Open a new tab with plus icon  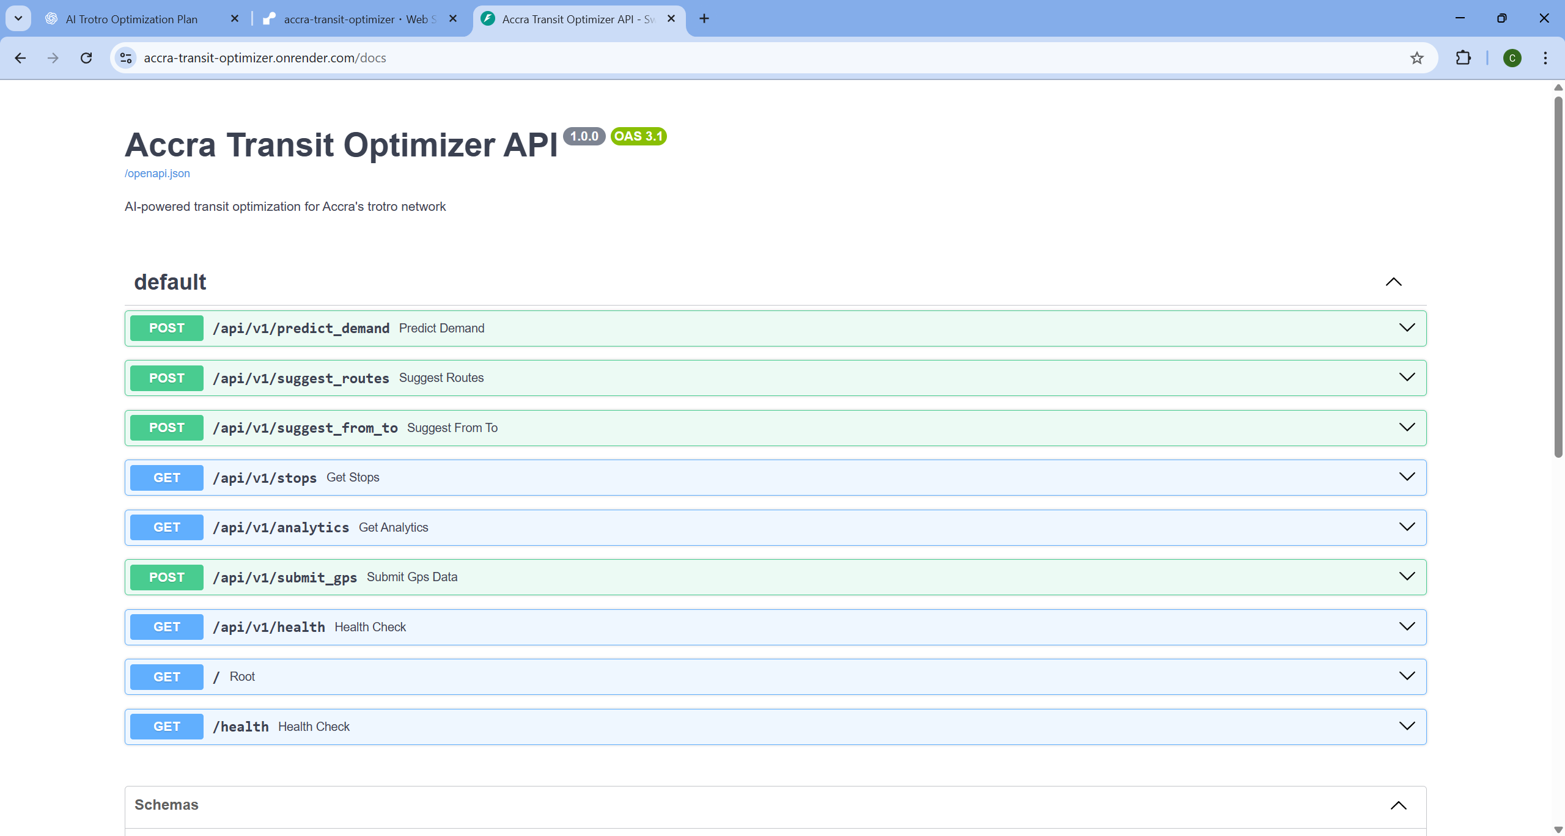tap(704, 19)
